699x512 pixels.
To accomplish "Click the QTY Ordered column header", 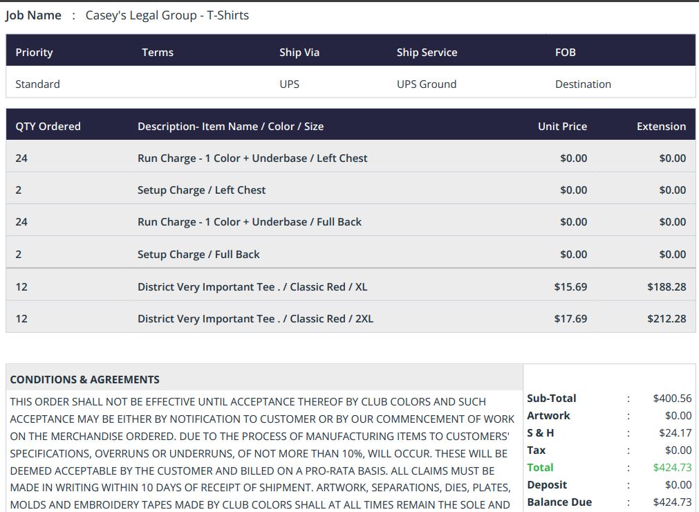I will click(48, 127).
